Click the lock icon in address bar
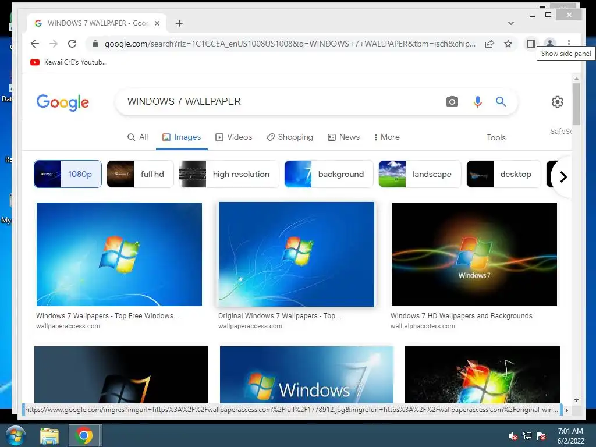The width and height of the screenshot is (596, 447). click(95, 44)
